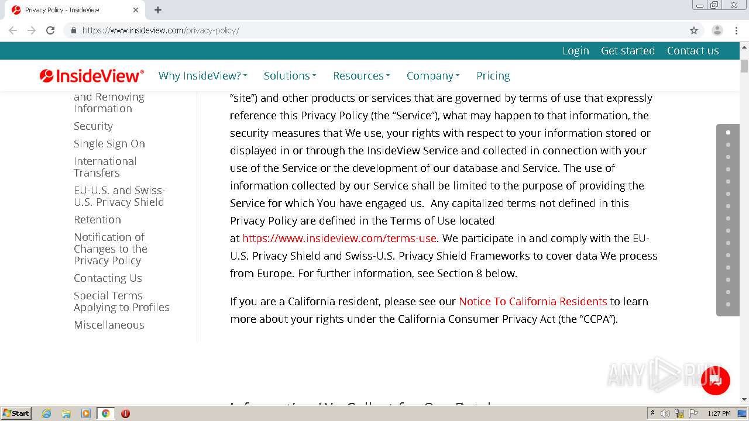Reload the page with refresh icon
This screenshot has height=421, width=749.
coord(50,30)
